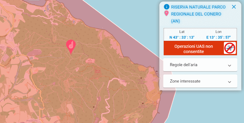Click the red Operazioni UAS non consentite banner
This screenshot has height=123, width=244.
[193, 49]
